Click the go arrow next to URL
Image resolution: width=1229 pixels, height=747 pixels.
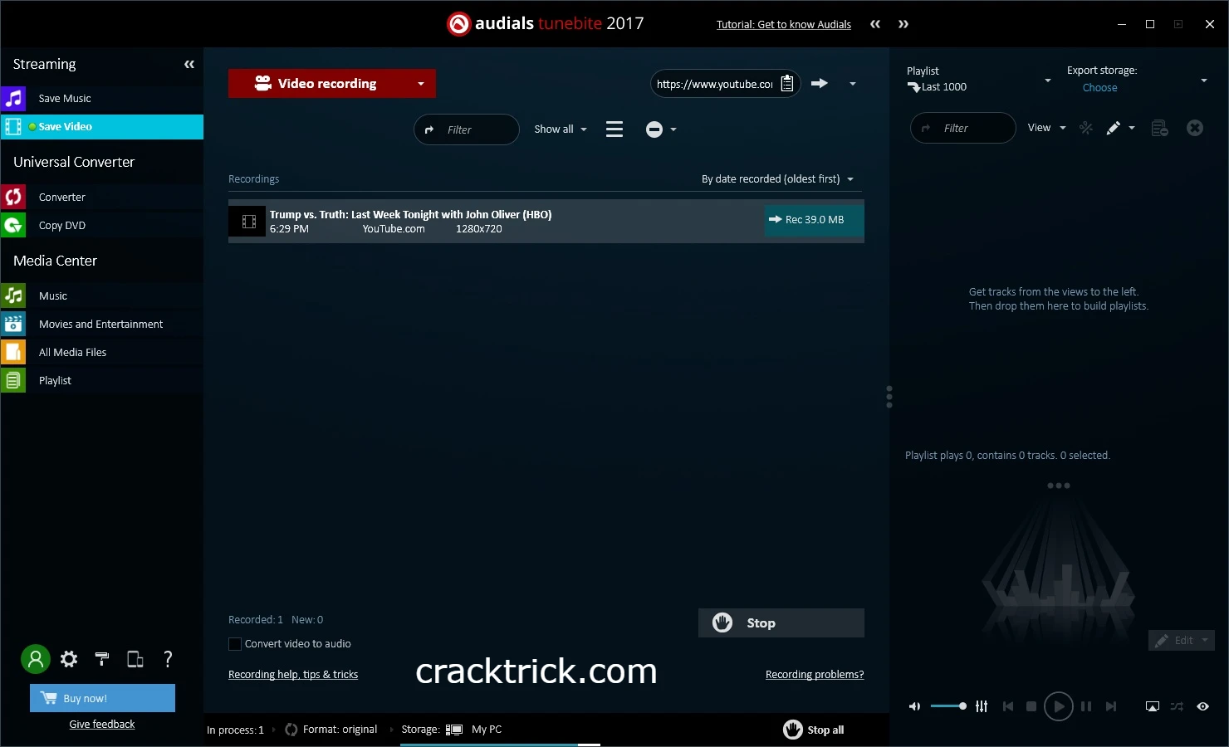pyautogui.click(x=820, y=83)
